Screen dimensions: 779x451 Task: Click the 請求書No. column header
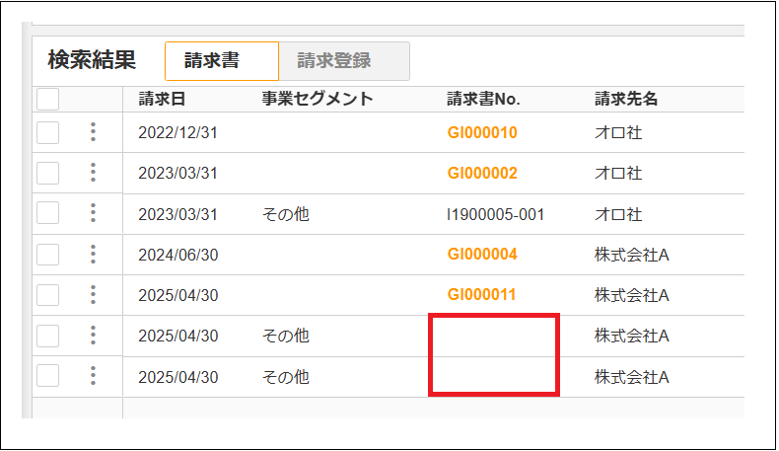[x=483, y=99]
